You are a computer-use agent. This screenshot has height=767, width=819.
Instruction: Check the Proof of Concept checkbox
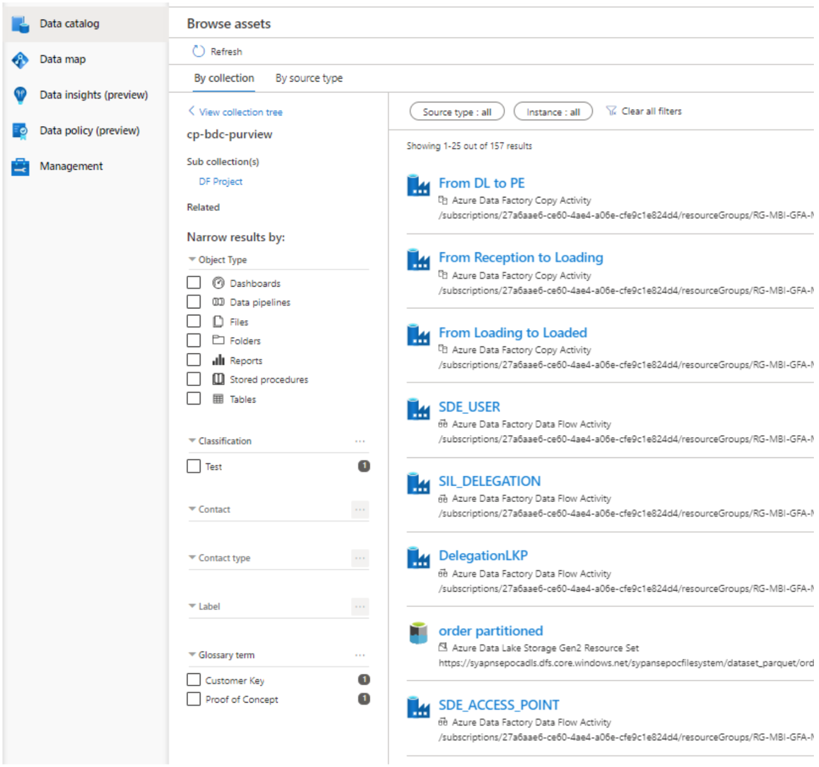click(x=194, y=699)
